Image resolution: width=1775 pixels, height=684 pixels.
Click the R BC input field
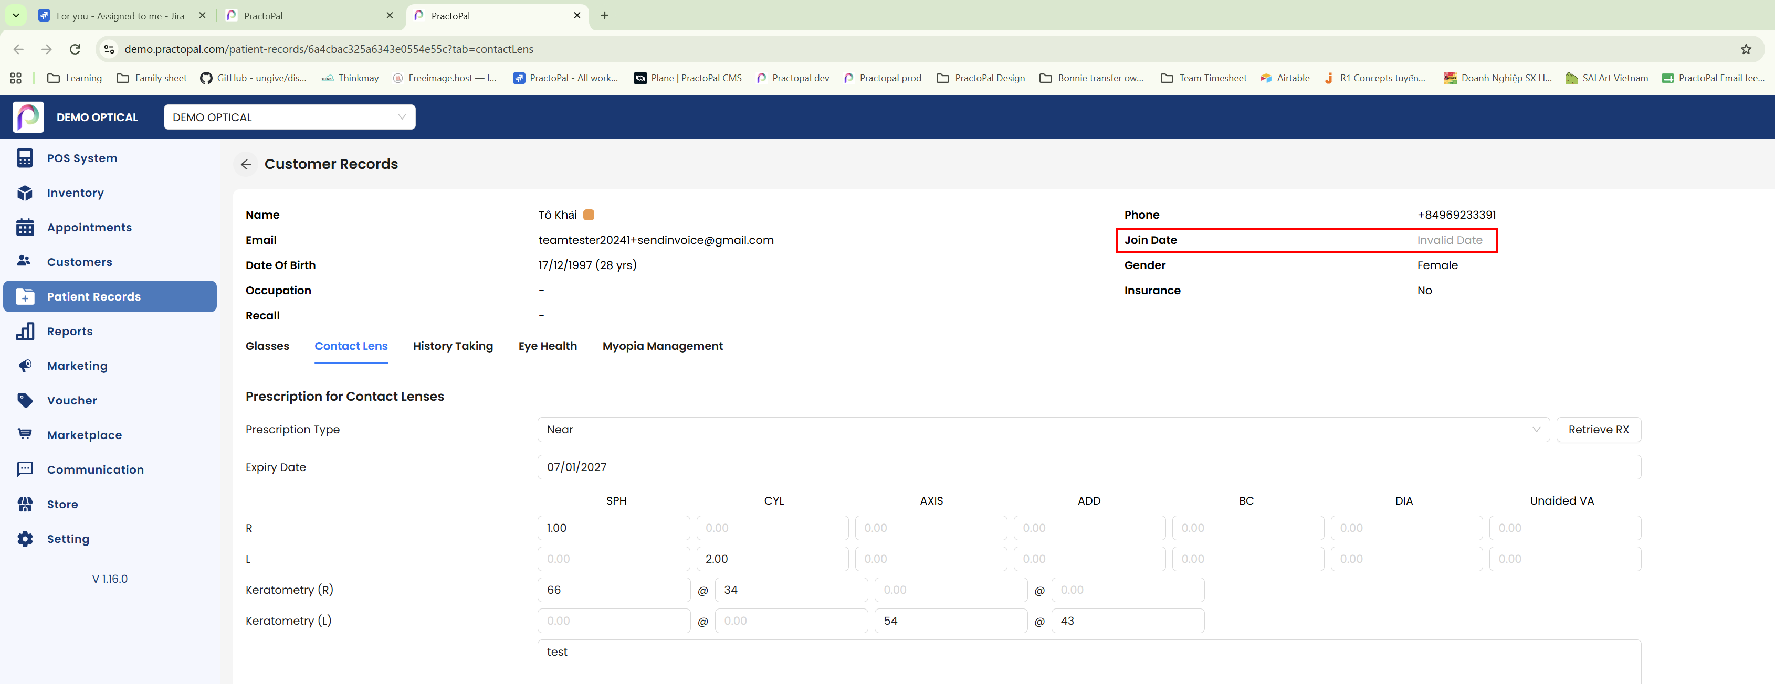(1248, 528)
